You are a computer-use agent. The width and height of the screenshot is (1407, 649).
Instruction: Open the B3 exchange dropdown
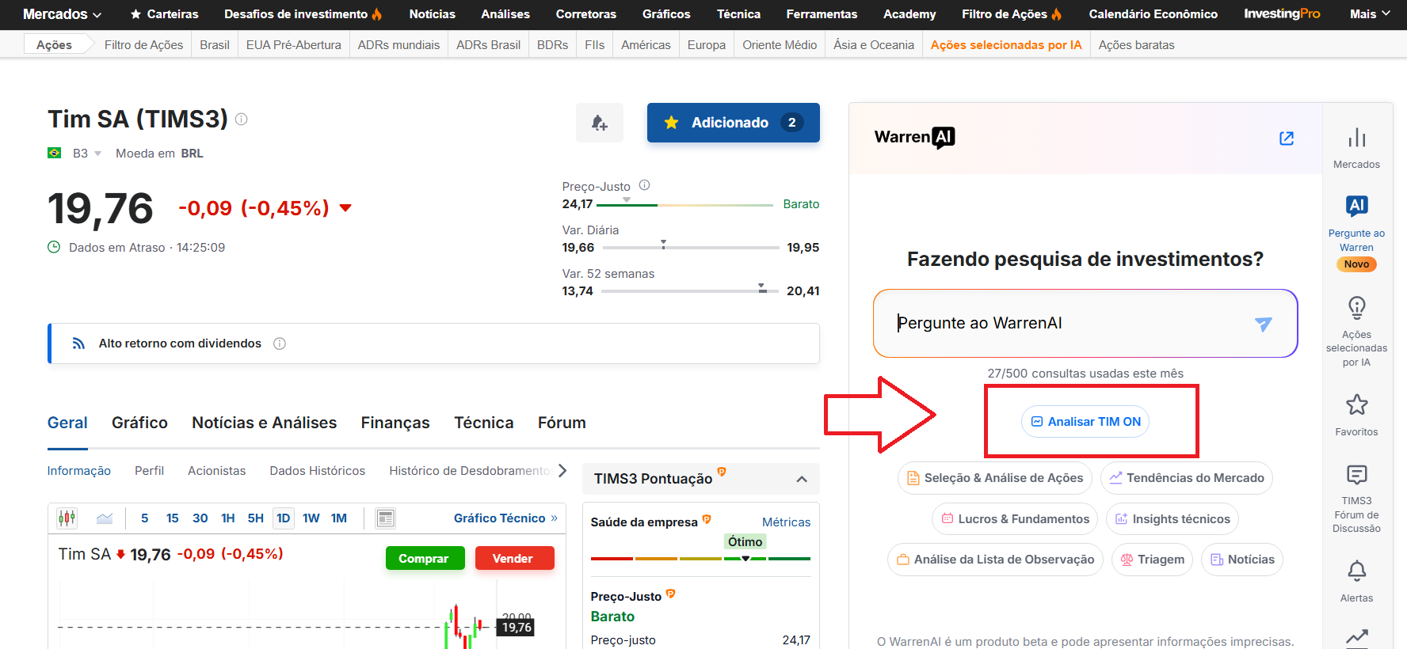tap(87, 154)
